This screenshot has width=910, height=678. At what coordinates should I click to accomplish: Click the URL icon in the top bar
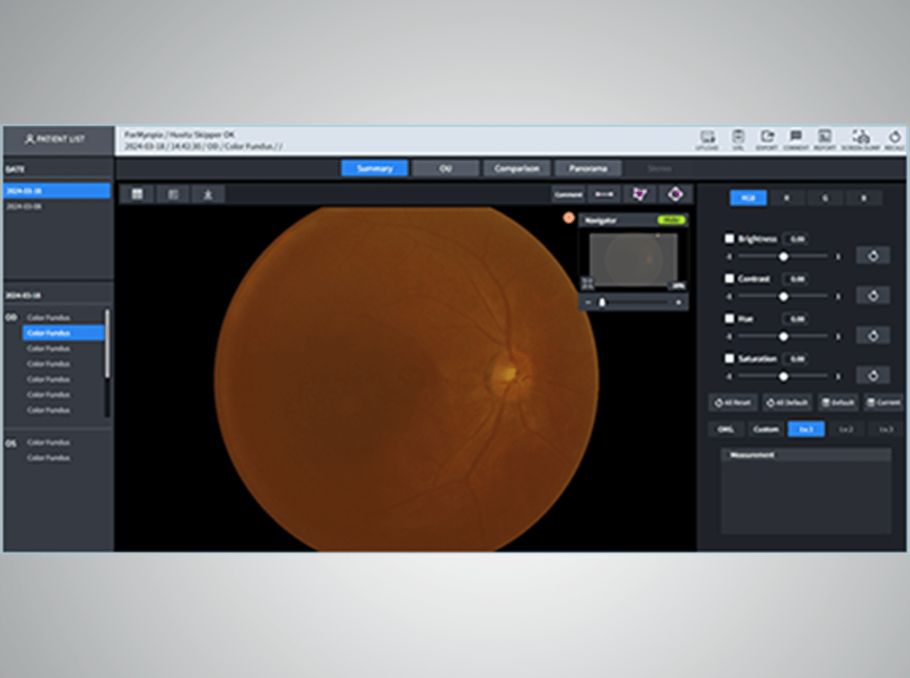(738, 140)
